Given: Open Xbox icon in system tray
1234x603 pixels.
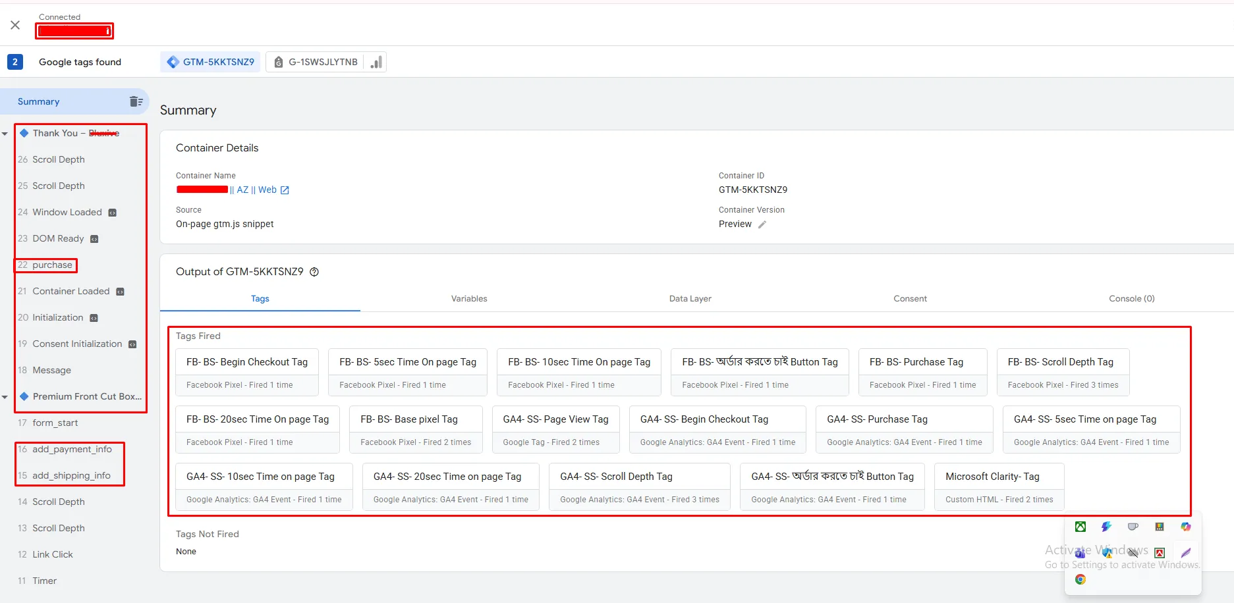Looking at the screenshot, I should (1080, 527).
